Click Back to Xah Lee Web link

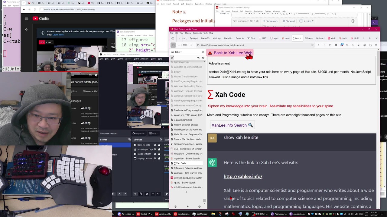230,53
